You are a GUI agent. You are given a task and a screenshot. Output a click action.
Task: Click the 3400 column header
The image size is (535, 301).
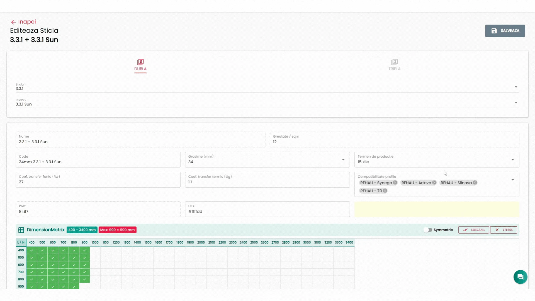349,242
